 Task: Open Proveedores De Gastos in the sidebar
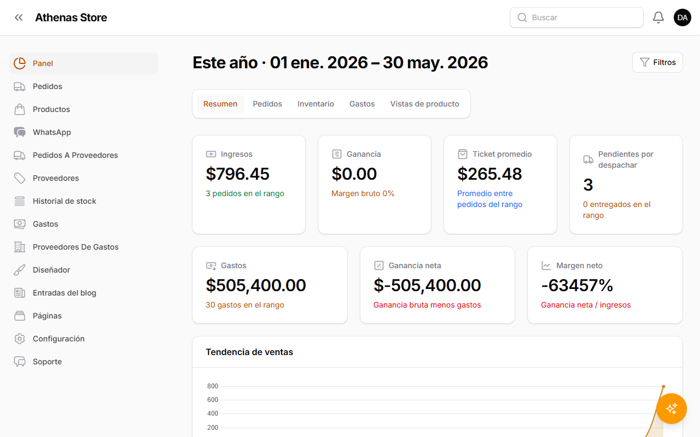(83, 247)
